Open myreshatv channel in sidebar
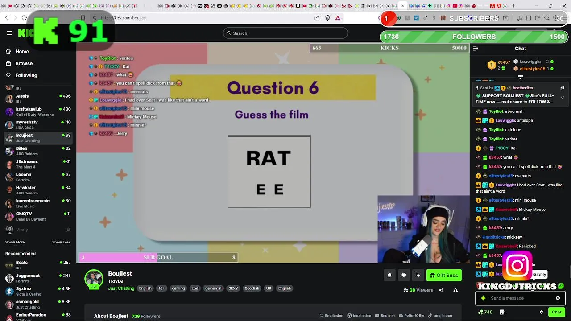The image size is (571, 321). pyautogui.click(x=38, y=125)
